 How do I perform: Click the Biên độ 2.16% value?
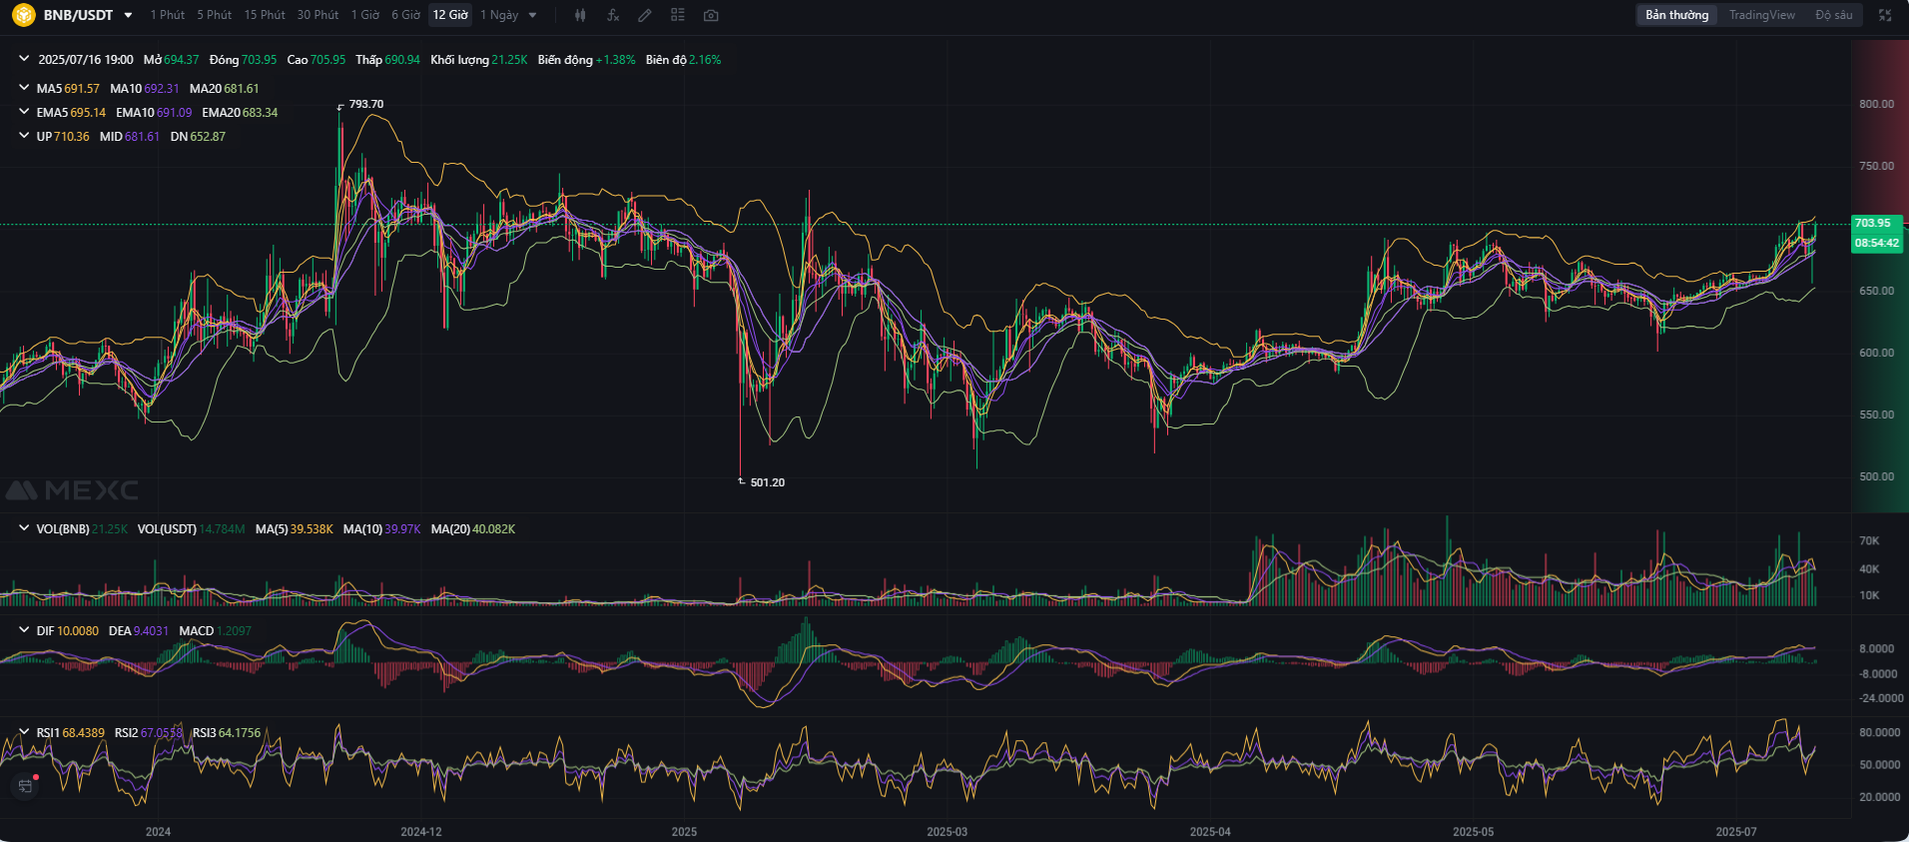pyautogui.click(x=705, y=59)
